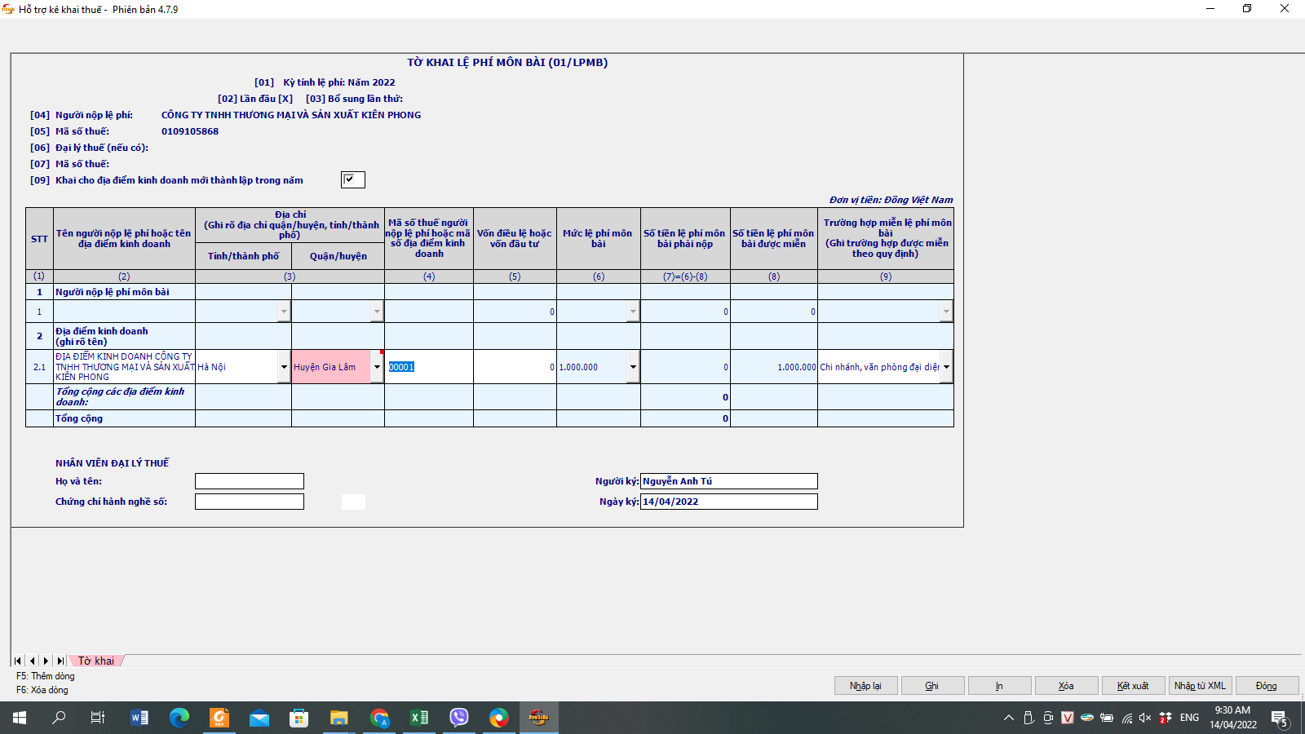Go to the last sheet using navigation arrow
Screen dimensions: 1305x734
click(60, 661)
